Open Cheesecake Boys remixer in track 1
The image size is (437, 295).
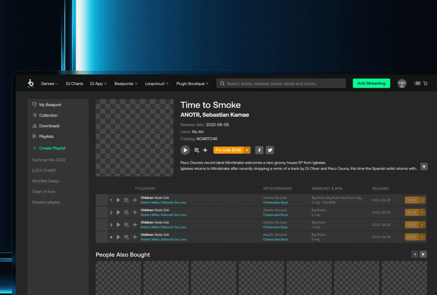275,203
